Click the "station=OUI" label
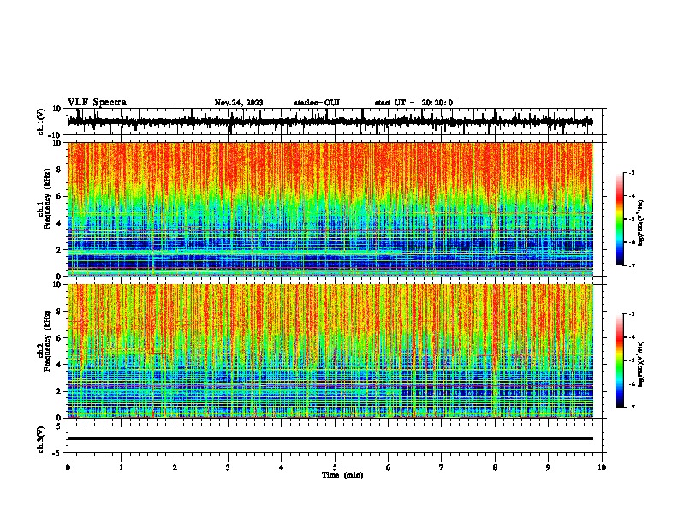Screen dimensions: 678x524 coord(317,103)
